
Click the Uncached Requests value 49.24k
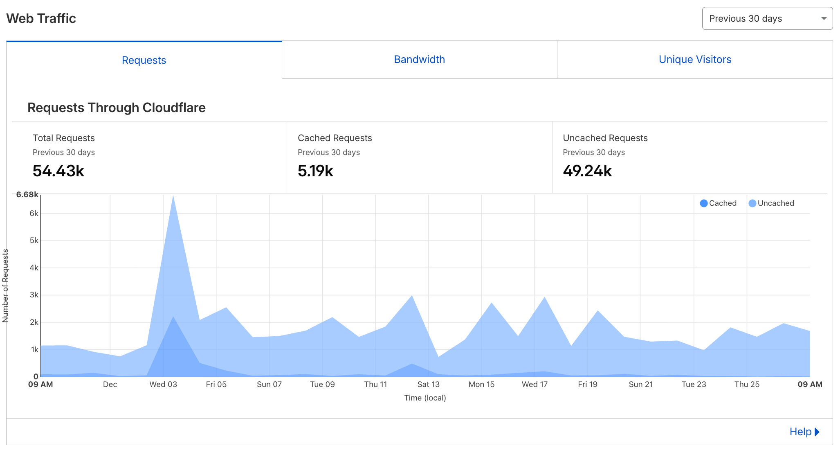pyautogui.click(x=587, y=171)
